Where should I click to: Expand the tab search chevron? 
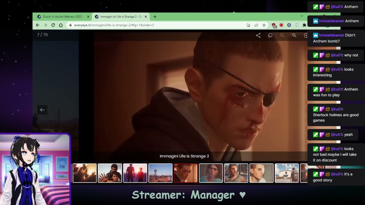click(x=302, y=16)
